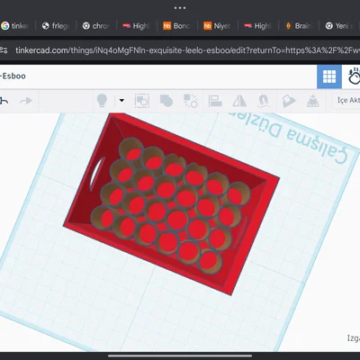The height and width of the screenshot is (360, 360).
Task: Click the tinkercad.com address bar URL
Action: click(187, 50)
